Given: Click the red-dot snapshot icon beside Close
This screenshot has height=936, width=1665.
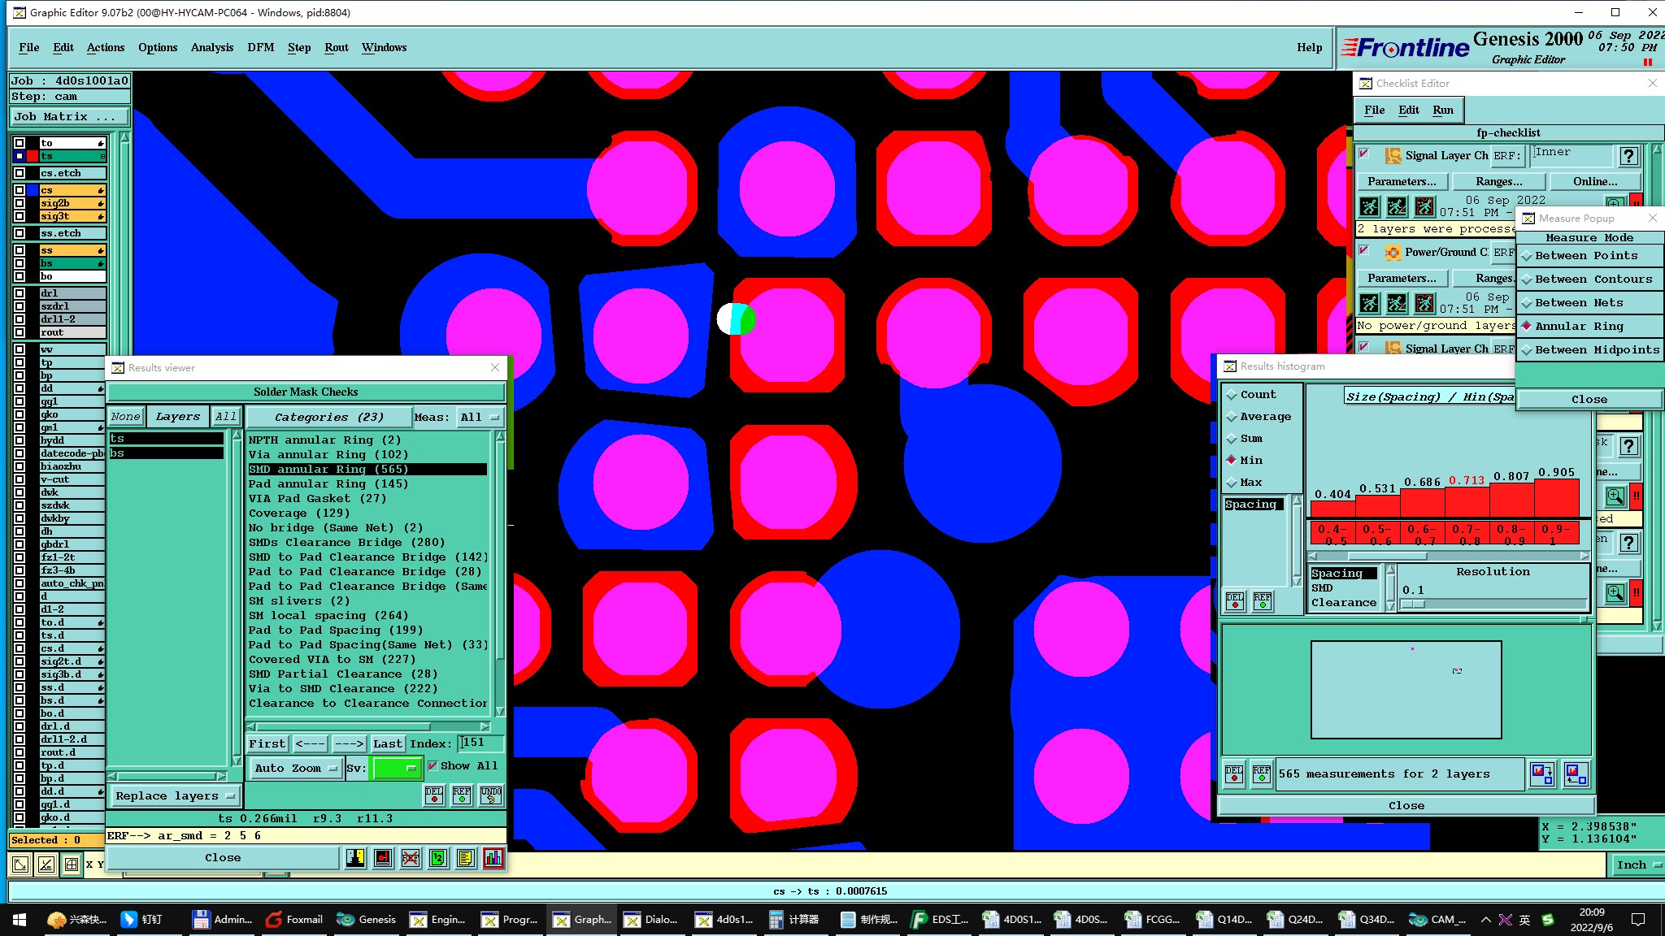Looking at the screenshot, I should [x=383, y=858].
